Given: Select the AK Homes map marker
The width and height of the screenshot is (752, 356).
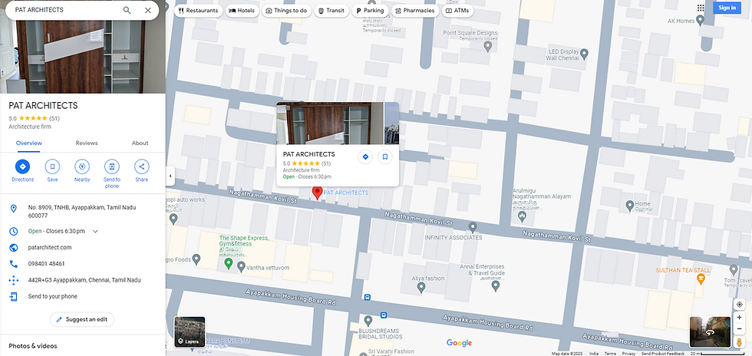Looking at the screenshot, I should (700, 20).
